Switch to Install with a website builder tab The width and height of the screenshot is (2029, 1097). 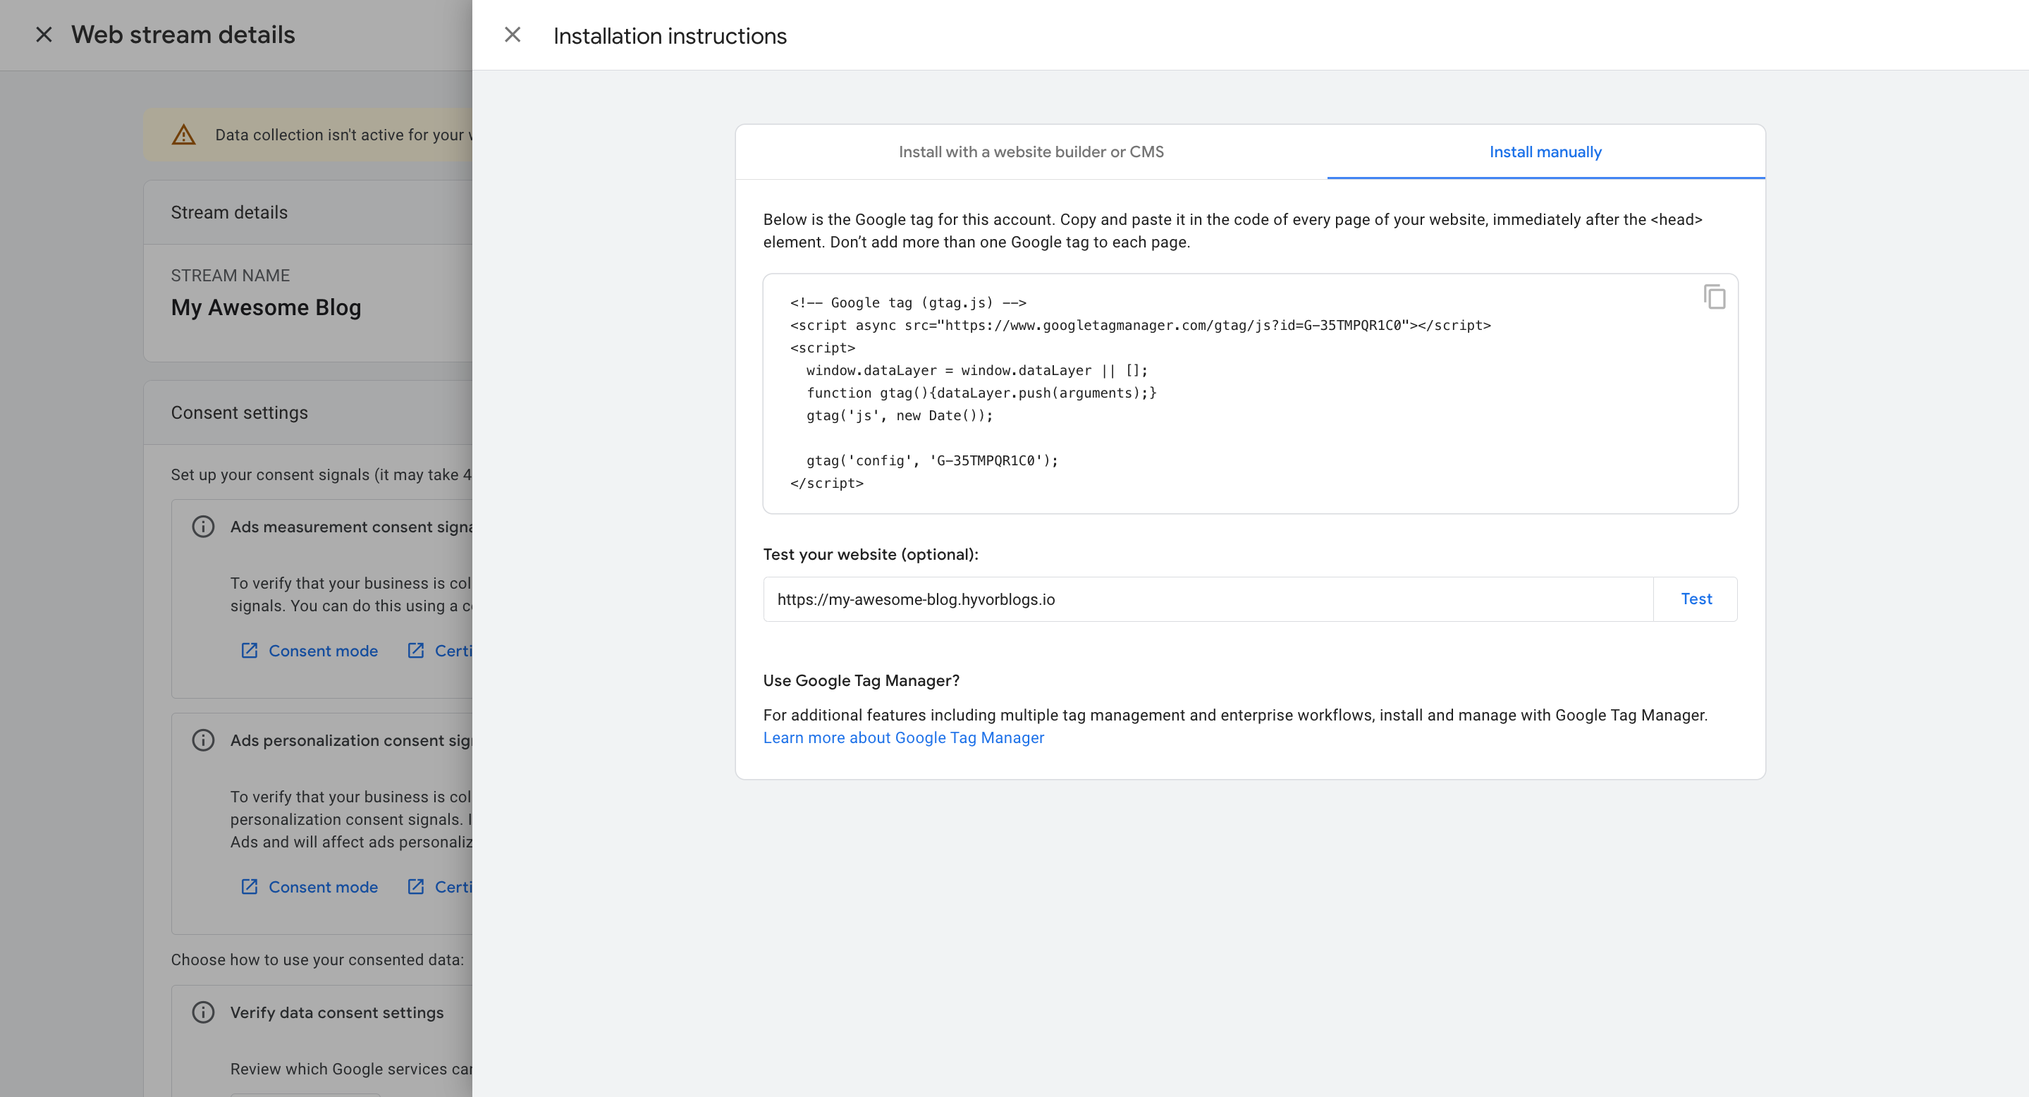[1031, 152]
